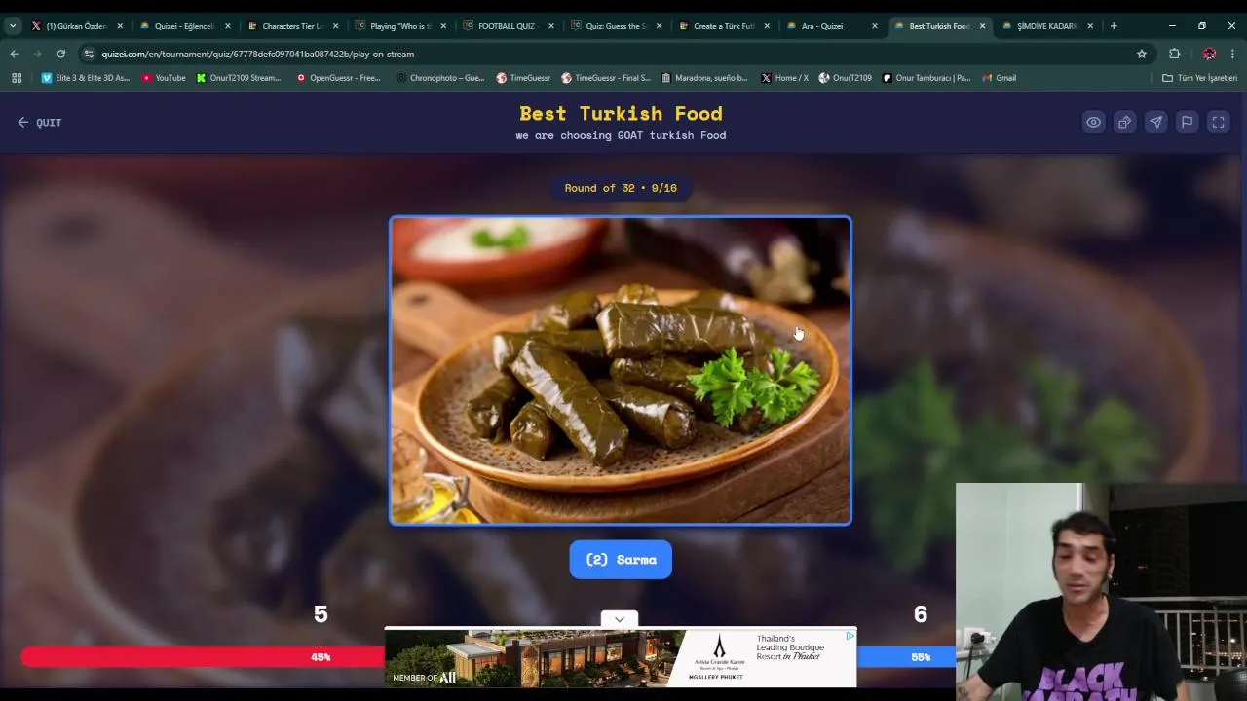Open the Chrome three-dot menu
The height and width of the screenshot is (701, 1247).
click(x=1232, y=54)
